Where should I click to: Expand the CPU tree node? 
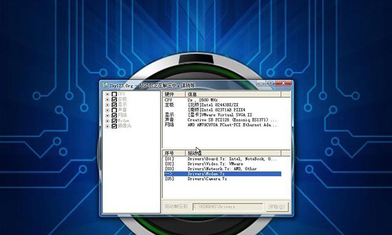107,94
